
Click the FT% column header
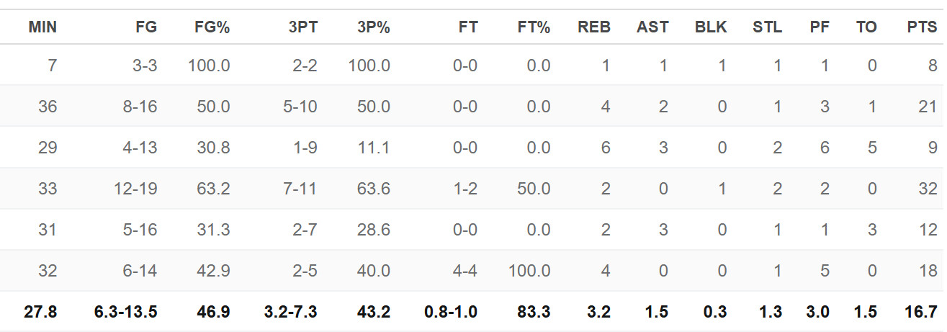[534, 27]
